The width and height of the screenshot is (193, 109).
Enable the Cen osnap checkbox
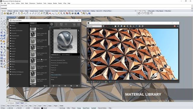click(x=20, y=106)
